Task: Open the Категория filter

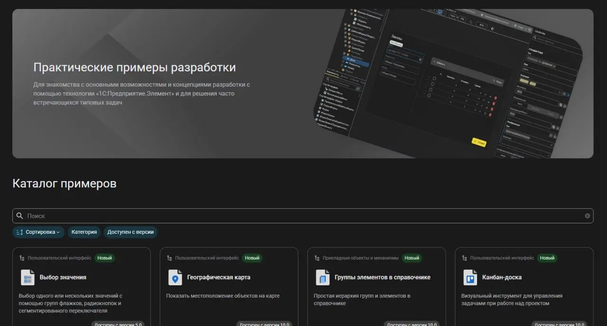Action: point(84,232)
